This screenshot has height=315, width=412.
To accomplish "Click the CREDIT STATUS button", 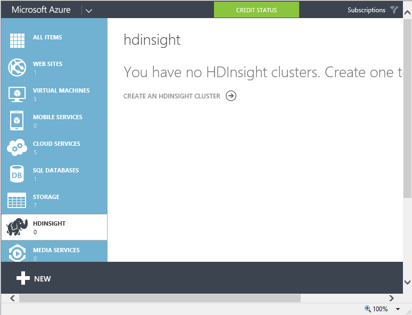I will (x=257, y=10).
